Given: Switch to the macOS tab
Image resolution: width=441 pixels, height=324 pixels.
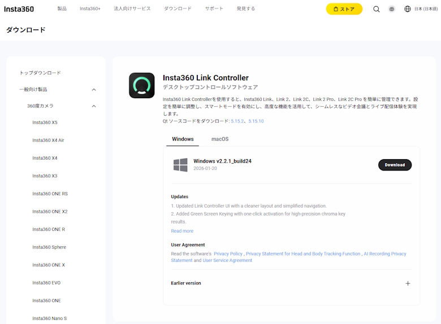Looking at the screenshot, I should 220,139.
